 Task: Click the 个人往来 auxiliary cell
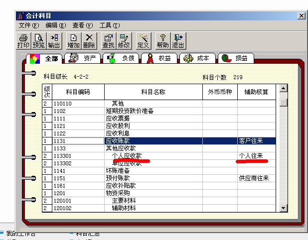pos(257,156)
